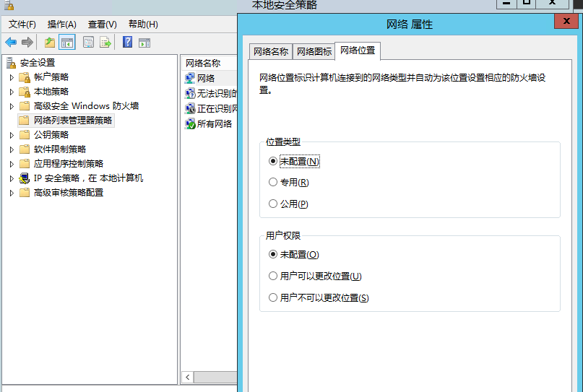The image size is (583, 392).
Task: Click the Back arrow toolbar icon
Action: (11, 43)
